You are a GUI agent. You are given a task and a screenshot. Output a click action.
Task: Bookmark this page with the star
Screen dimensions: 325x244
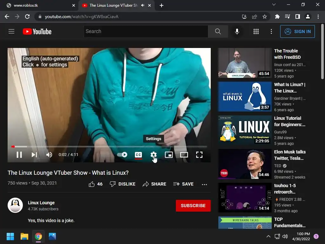pyautogui.click(x=265, y=17)
